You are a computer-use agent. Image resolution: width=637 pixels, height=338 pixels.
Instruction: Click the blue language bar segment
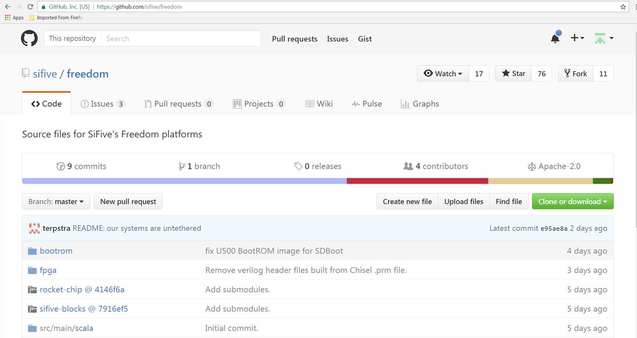coord(184,181)
